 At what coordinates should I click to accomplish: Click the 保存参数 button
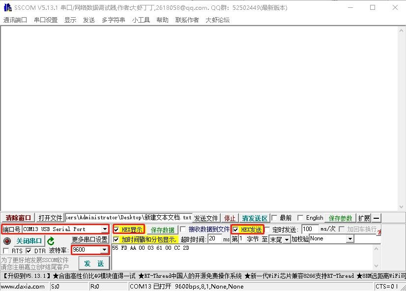[x=340, y=218]
